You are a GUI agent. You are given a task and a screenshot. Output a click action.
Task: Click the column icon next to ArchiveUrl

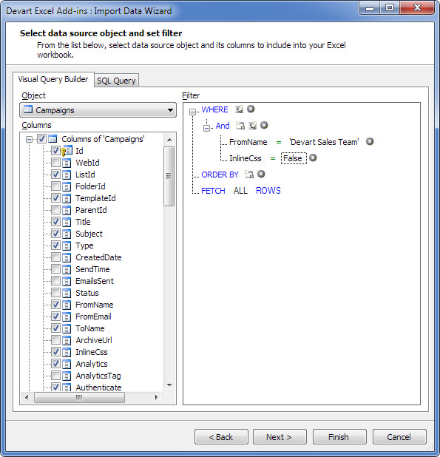67,340
